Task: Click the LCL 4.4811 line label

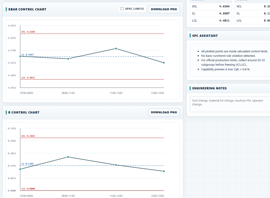Action: coord(28,78)
